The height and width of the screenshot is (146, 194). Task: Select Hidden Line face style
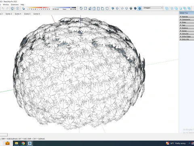point(127,9)
